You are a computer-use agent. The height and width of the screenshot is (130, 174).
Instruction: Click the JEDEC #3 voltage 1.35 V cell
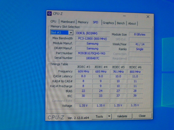pos(83,106)
